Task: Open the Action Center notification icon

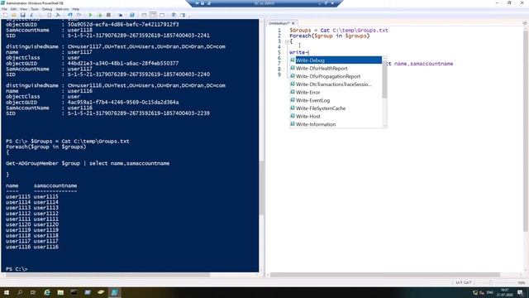Action: (x=520, y=292)
